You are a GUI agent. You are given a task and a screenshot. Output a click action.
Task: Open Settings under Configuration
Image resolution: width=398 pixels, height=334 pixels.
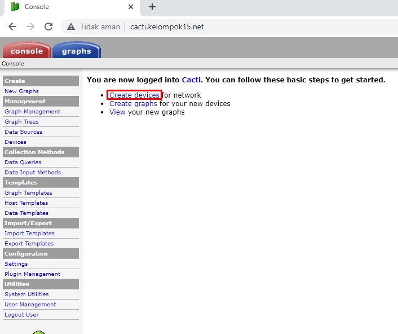pos(16,264)
